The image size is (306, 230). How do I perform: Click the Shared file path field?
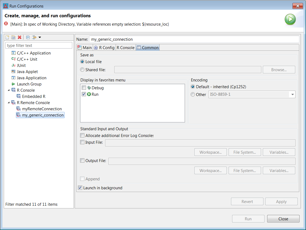coord(188,70)
